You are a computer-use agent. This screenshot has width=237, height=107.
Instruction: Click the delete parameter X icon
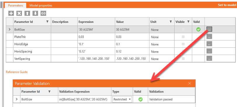[x=19, y=13]
